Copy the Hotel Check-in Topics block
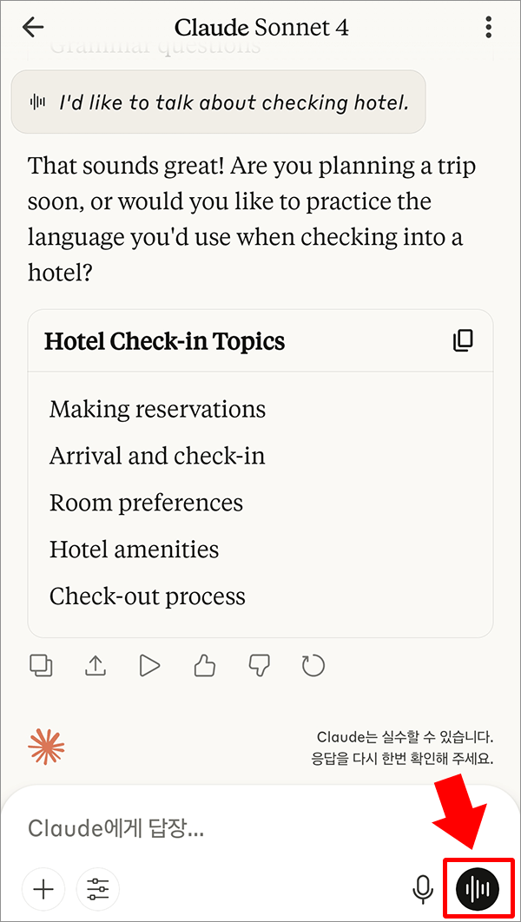This screenshot has height=922, width=521. click(463, 340)
